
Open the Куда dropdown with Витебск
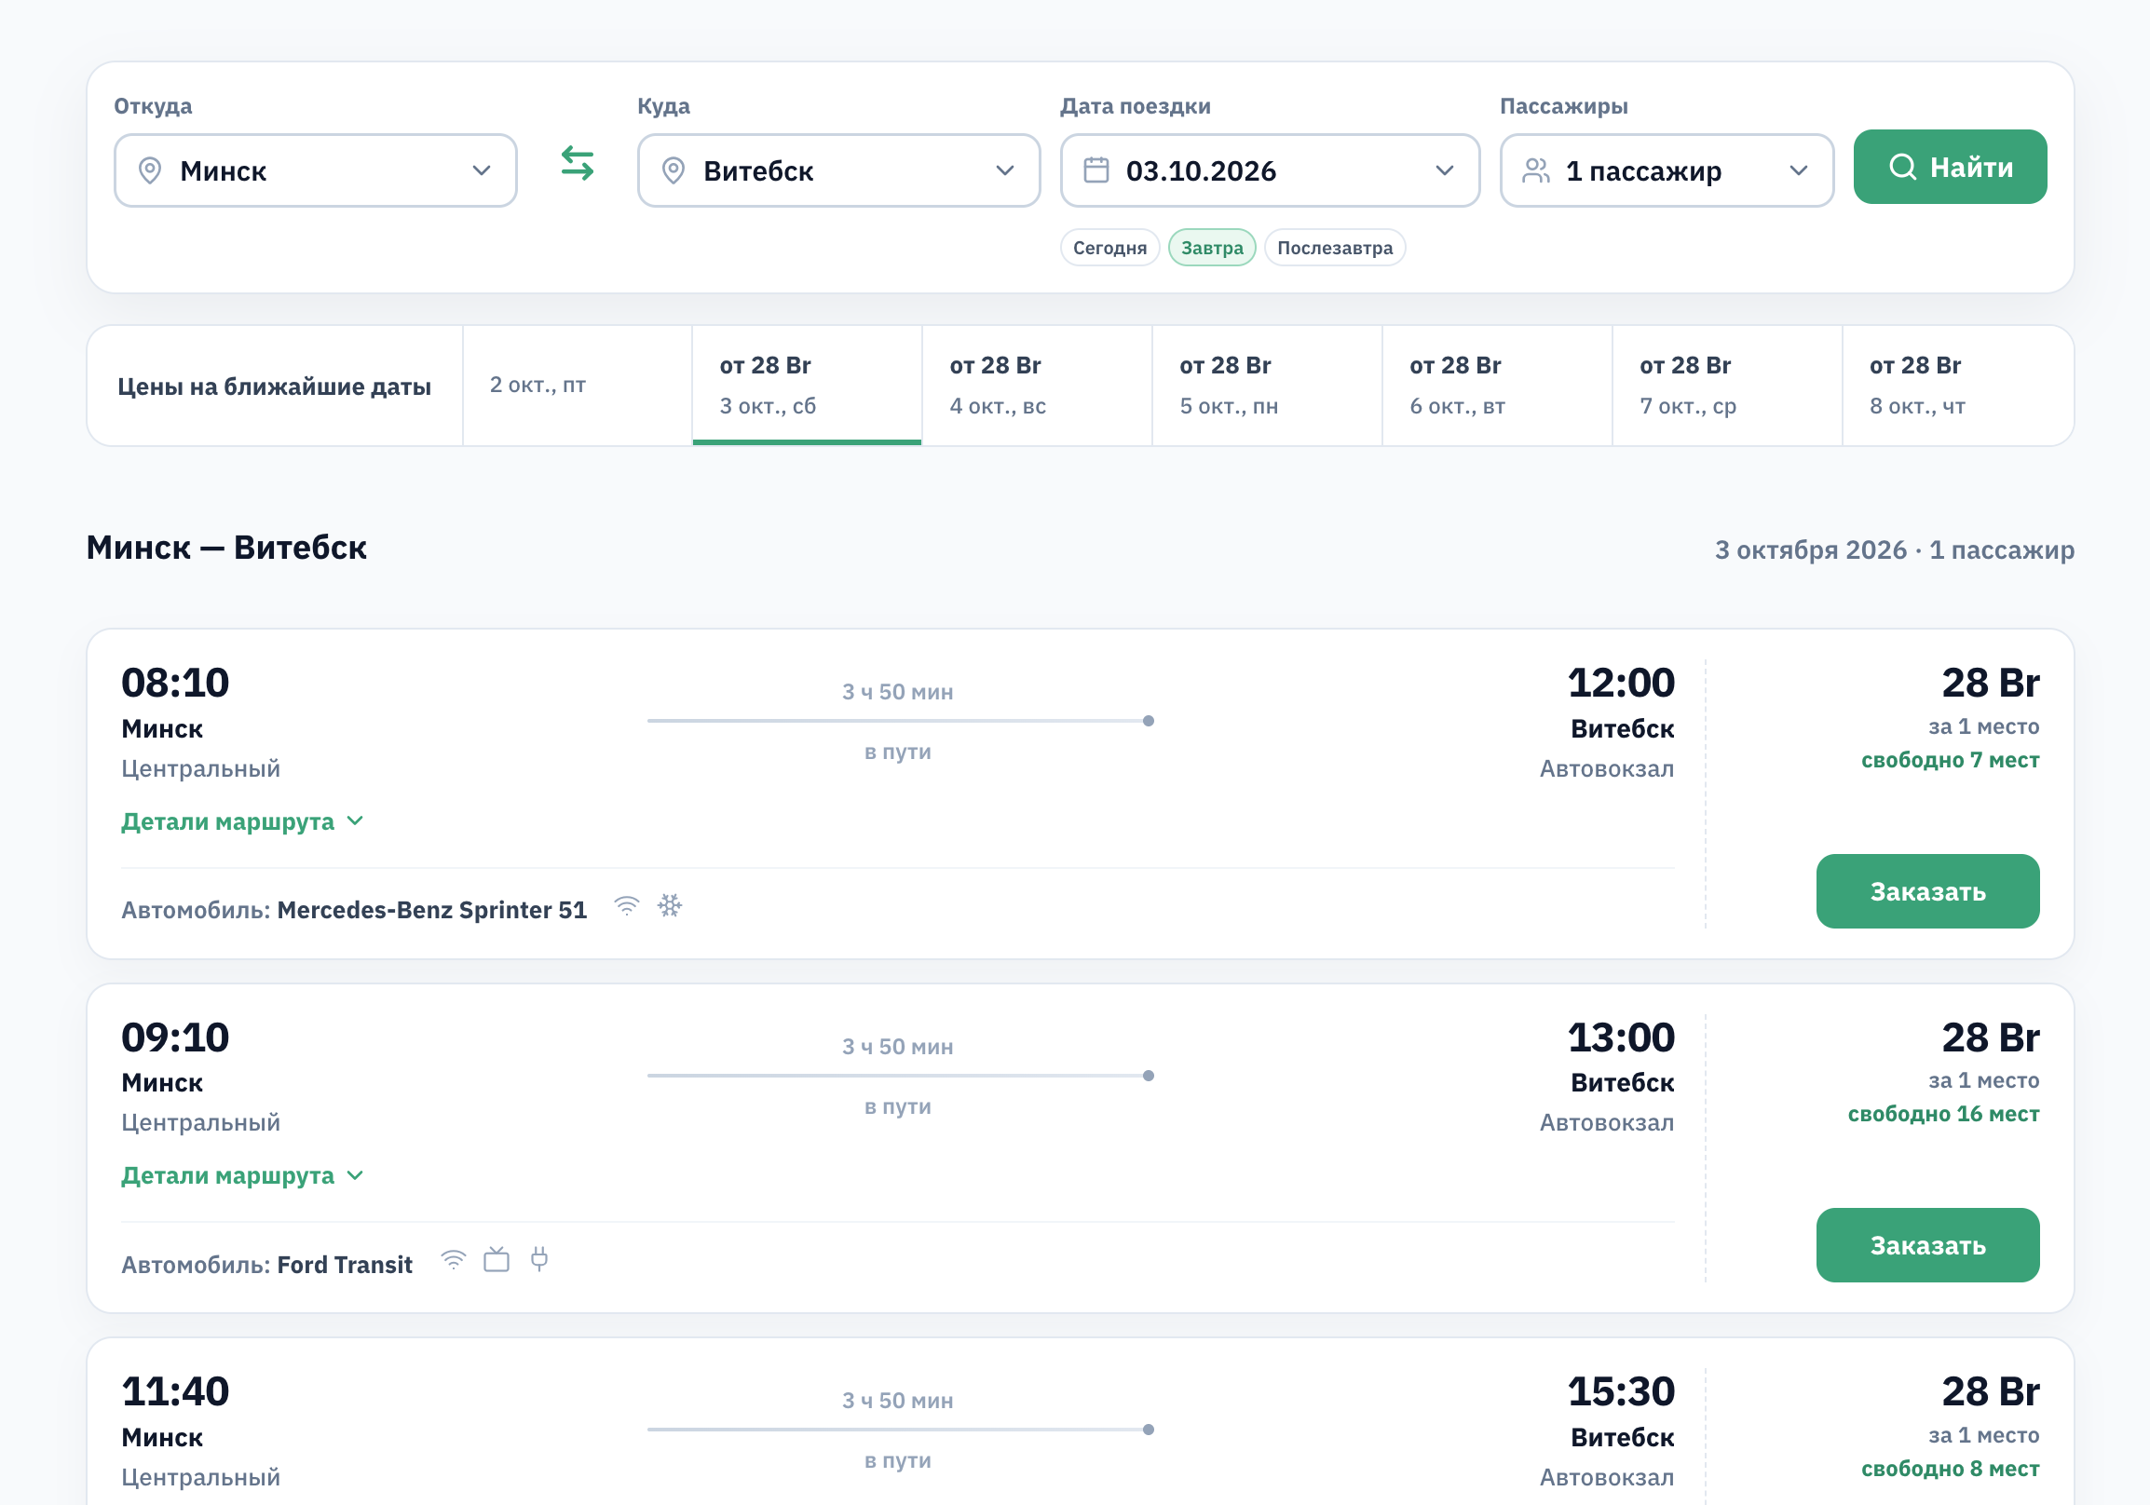(x=839, y=170)
